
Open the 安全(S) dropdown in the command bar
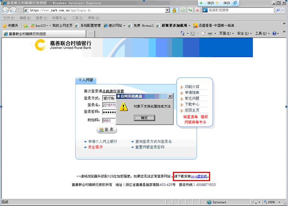[x=244, y=33]
